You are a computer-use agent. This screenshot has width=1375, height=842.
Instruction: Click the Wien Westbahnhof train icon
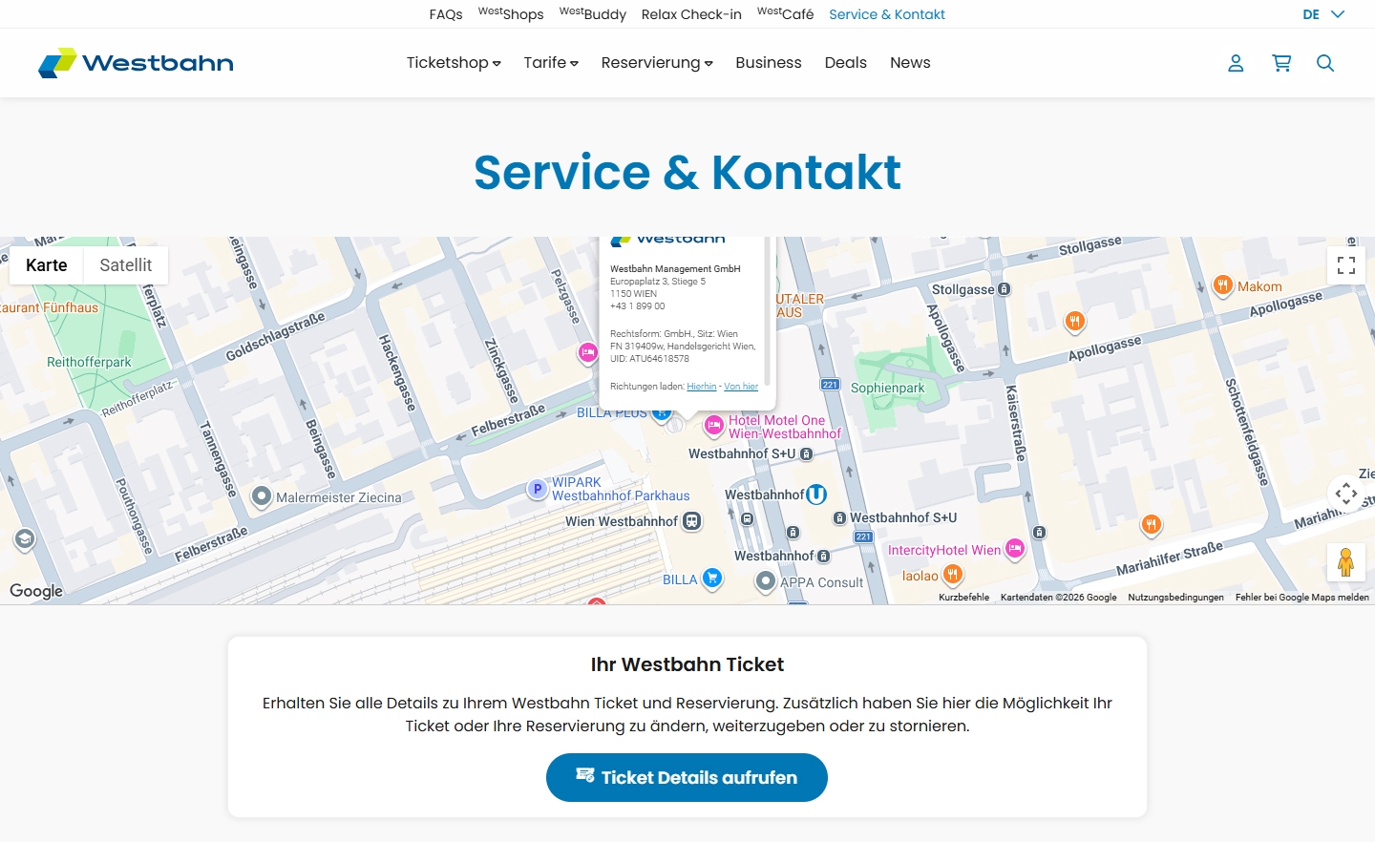692,521
